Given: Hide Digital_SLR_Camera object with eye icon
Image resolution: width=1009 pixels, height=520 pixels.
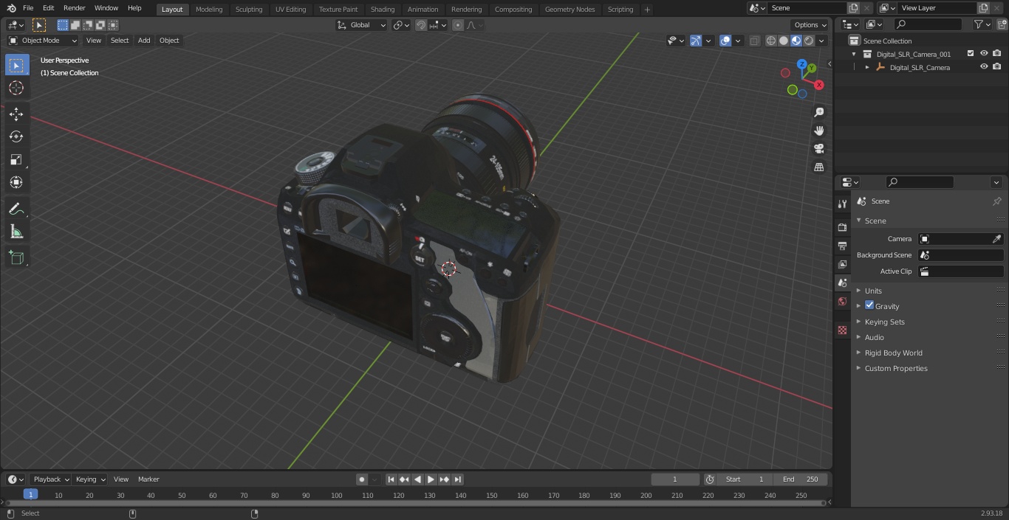Looking at the screenshot, I should point(984,67).
